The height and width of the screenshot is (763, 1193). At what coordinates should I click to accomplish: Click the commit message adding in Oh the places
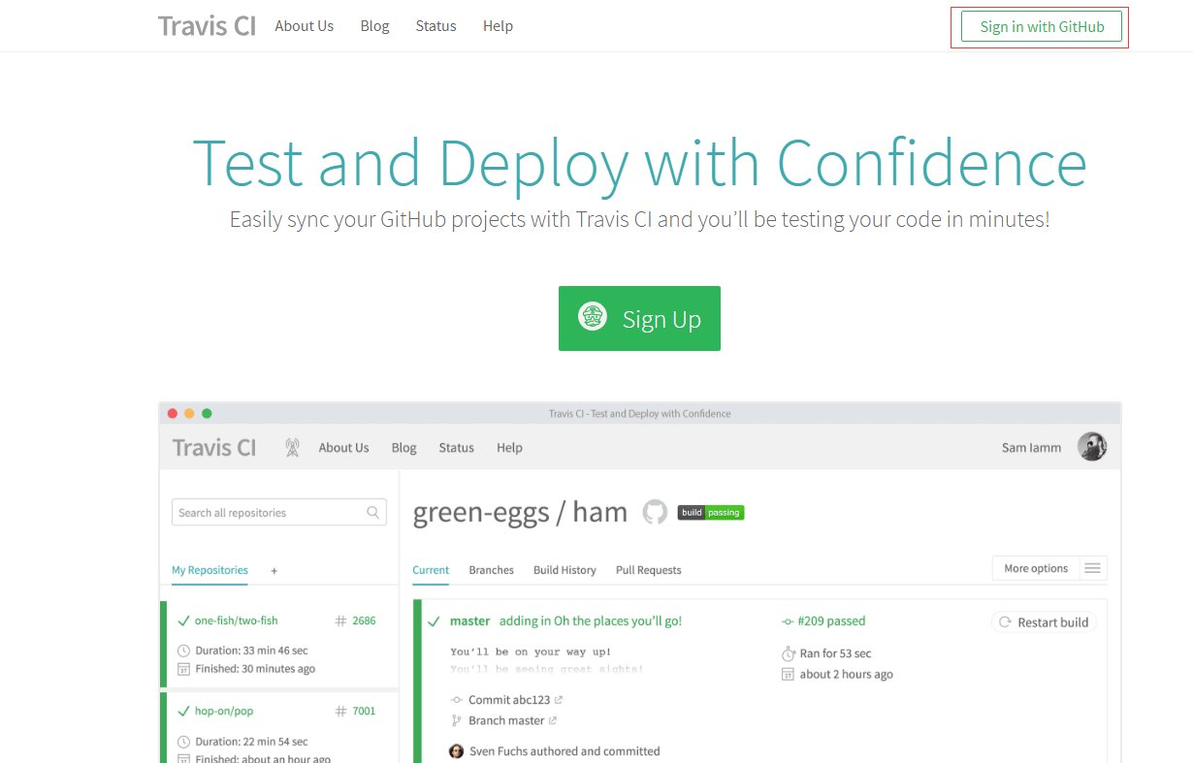[591, 620]
